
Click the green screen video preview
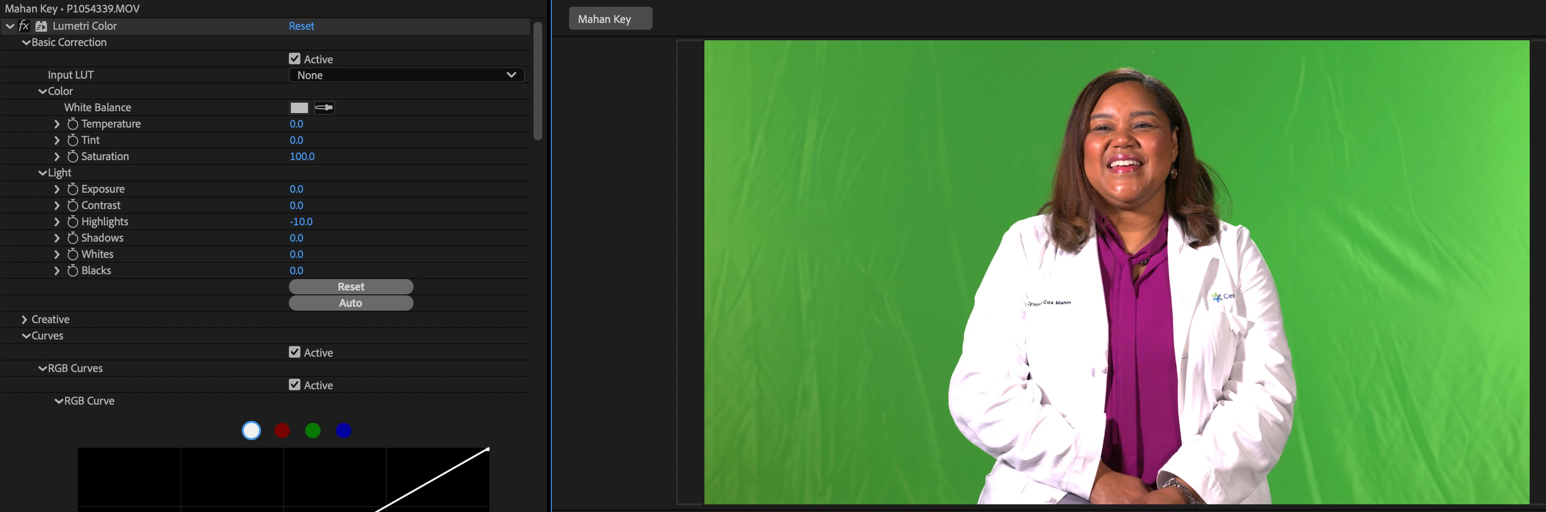(1116, 272)
